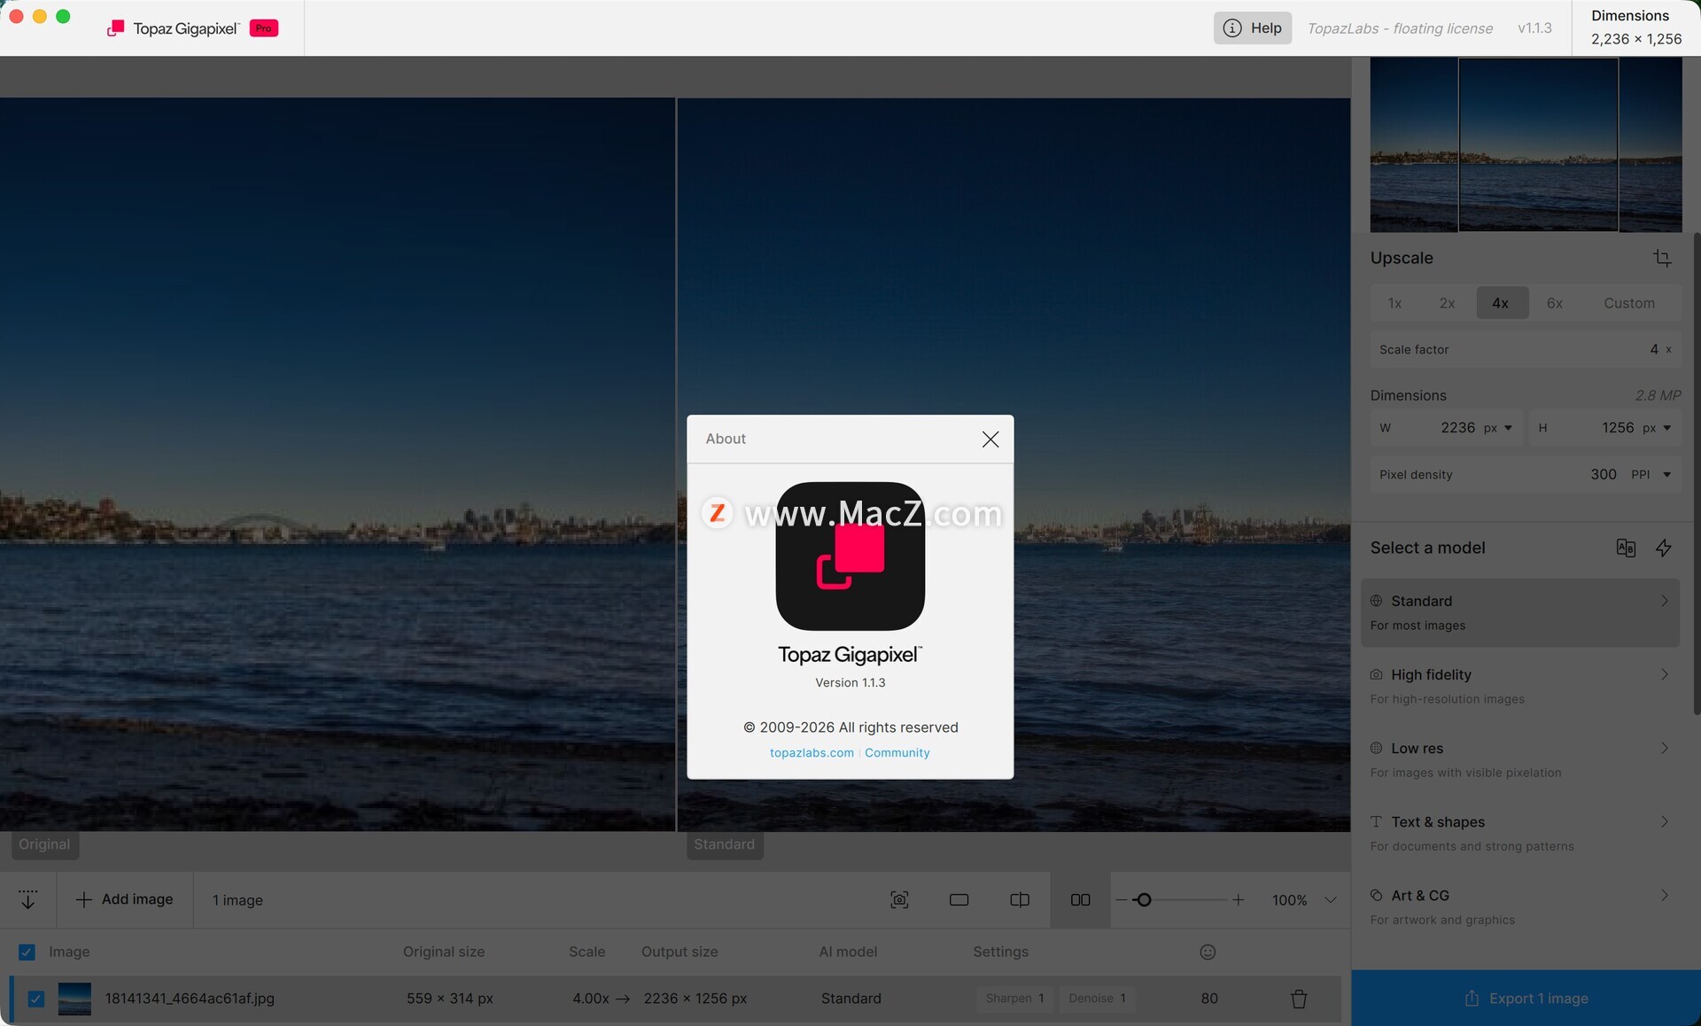1701x1026 pixels.
Task: Open the 100% zoom level dropdown
Action: tap(1330, 900)
